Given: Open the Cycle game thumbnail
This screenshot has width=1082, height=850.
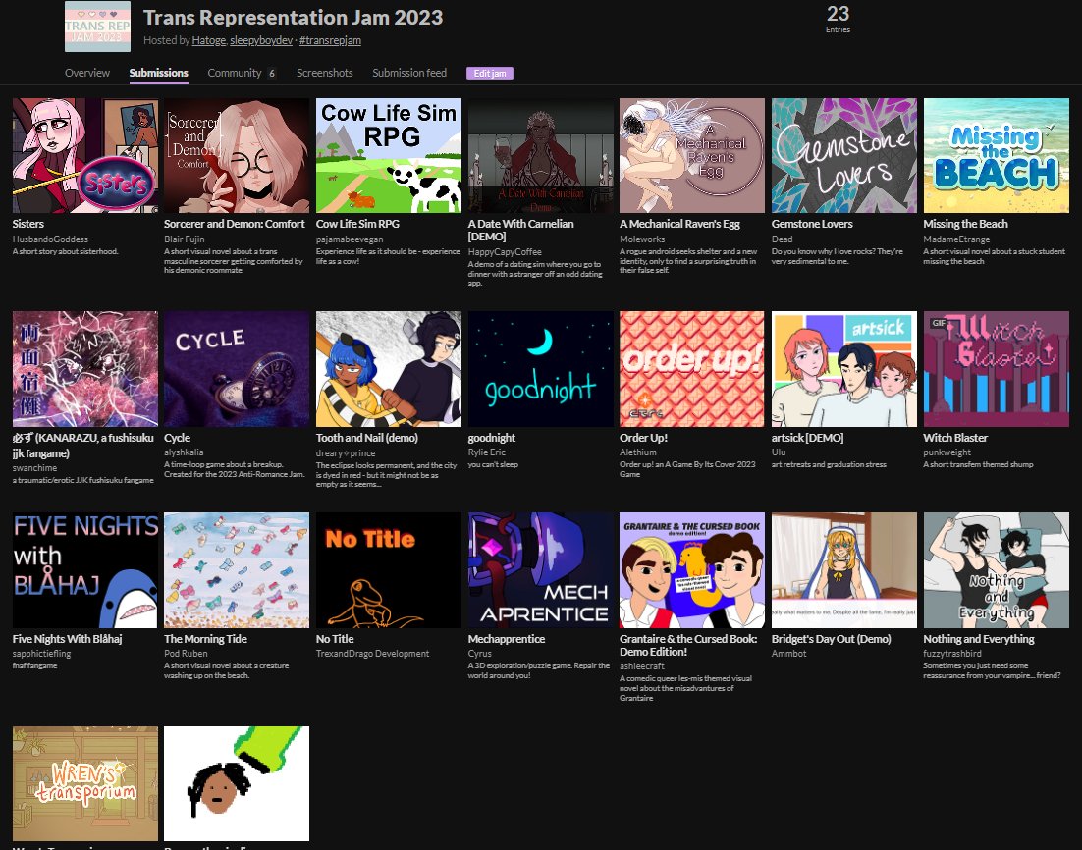Looking at the screenshot, I should (237, 369).
